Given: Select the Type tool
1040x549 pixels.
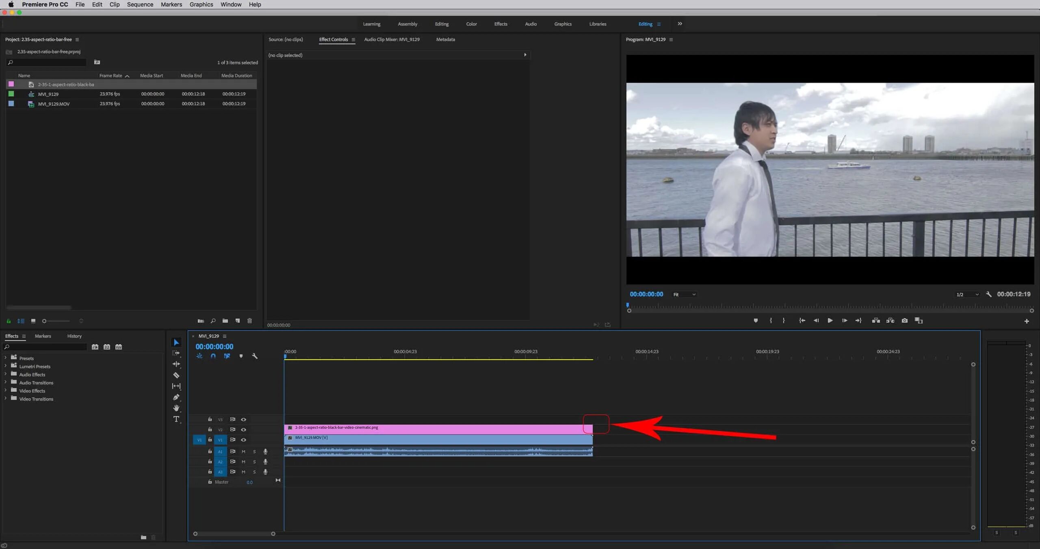Looking at the screenshot, I should tap(177, 419).
